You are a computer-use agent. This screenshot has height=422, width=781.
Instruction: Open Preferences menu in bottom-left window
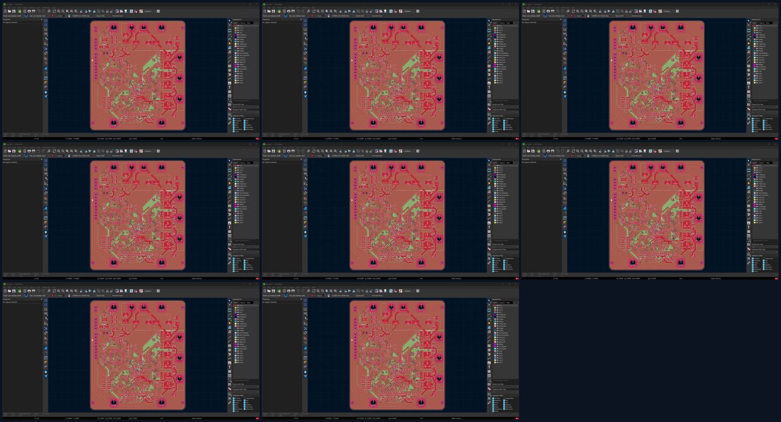point(46,288)
